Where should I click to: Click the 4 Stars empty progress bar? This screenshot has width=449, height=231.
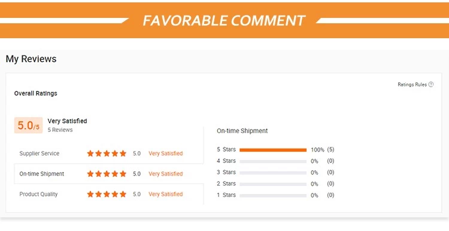[273, 161]
